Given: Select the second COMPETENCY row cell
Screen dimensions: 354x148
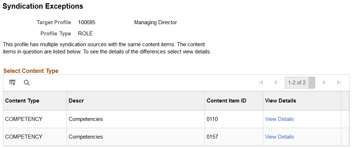Looking at the screenshot, I should click(x=23, y=137).
